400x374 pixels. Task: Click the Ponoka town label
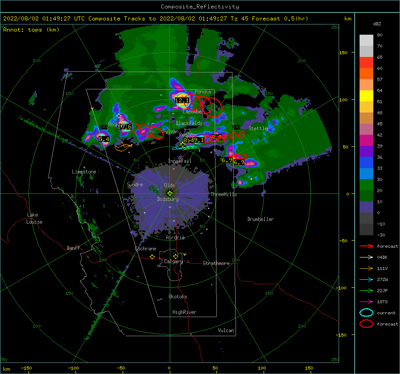click(203, 92)
